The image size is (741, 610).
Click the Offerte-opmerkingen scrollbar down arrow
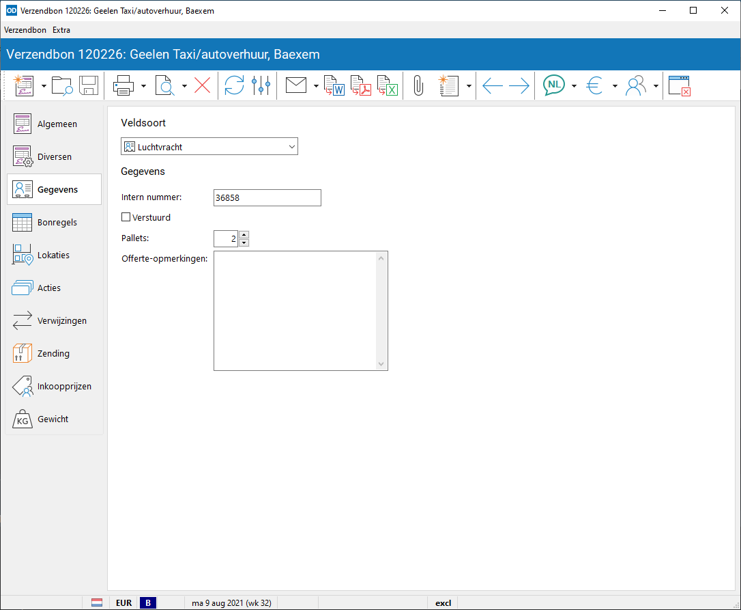[381, 364]
